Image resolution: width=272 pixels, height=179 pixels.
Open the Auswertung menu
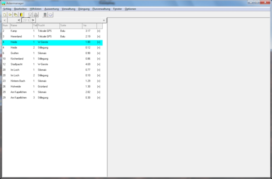click(51, 9)
